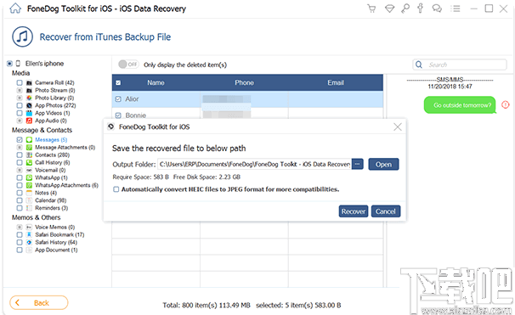Image resolution: width=515 pixels, height=315 pixels.
Task: Click the Photo Library icon
Action: coord(29,98)
